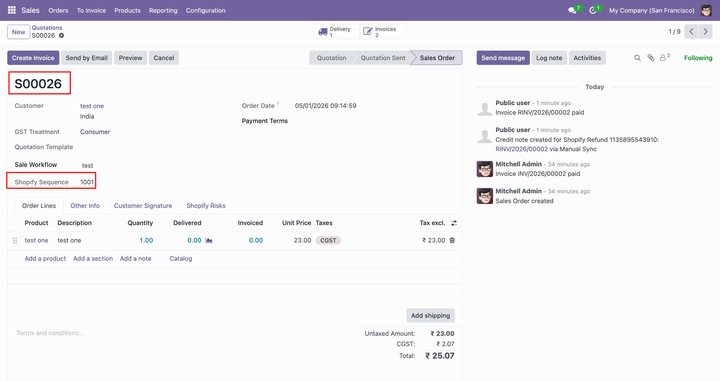Viewport: 720px width, 381px height.
Task: Open the Order Date help question mark
Action: pos(277,103)
